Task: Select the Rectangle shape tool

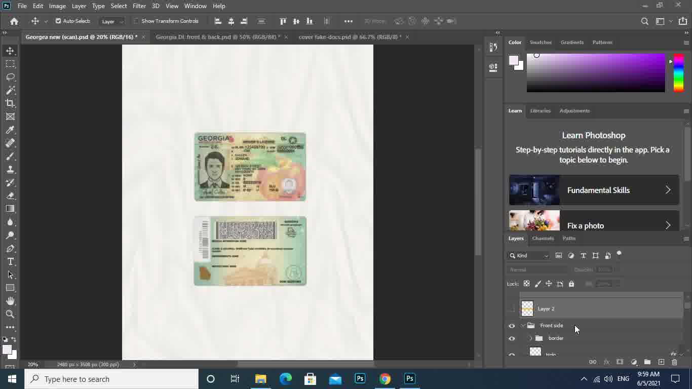Action: [x=10, y=288]
